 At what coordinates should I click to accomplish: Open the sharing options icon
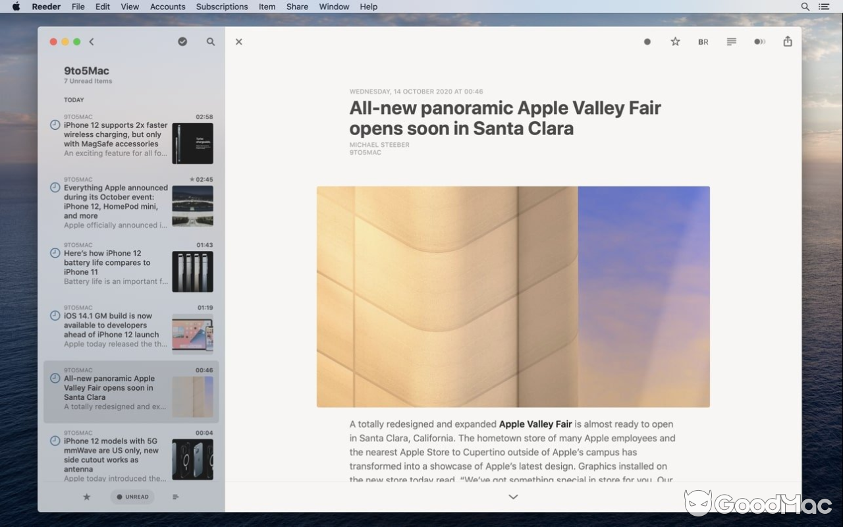click(x=787, y=42)
